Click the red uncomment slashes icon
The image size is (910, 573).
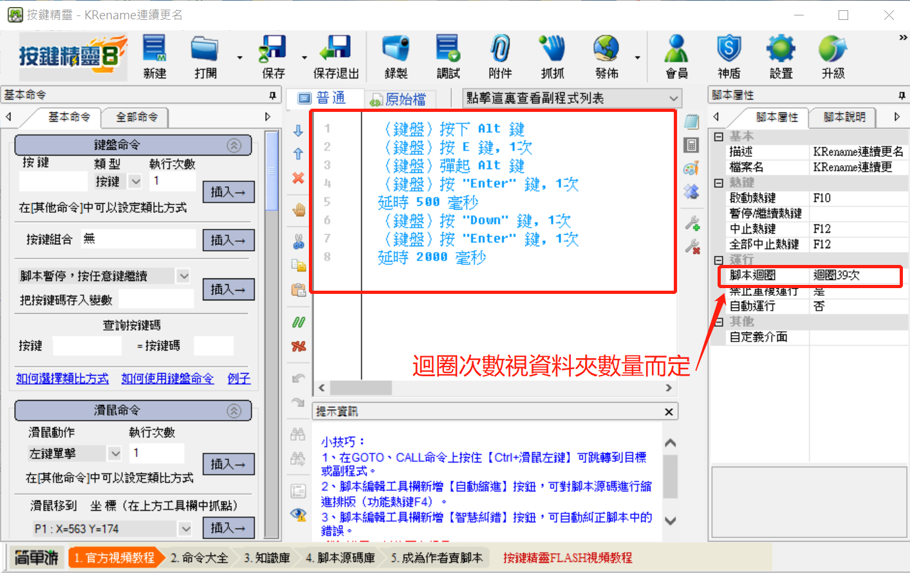pyautogui.click(x=299, y=346)
